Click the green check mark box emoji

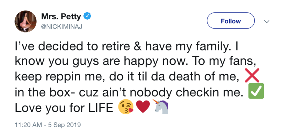tap(256, 91)
